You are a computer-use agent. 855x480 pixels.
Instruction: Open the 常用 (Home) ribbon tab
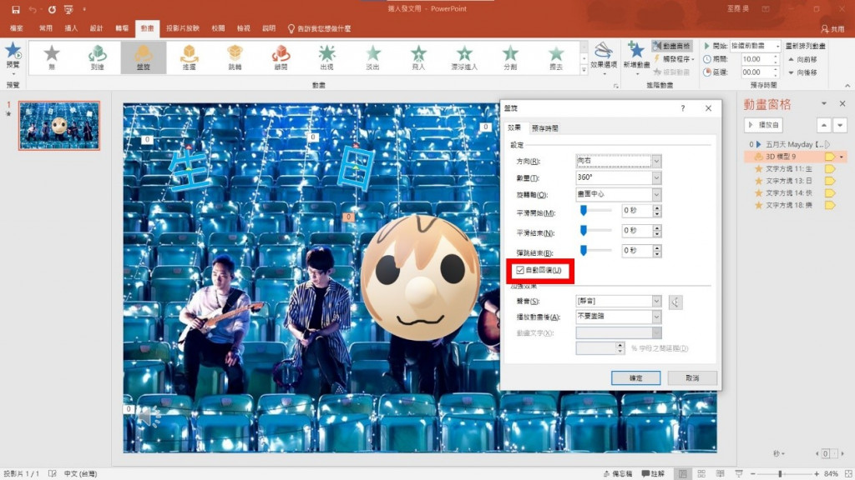(46, 28)
